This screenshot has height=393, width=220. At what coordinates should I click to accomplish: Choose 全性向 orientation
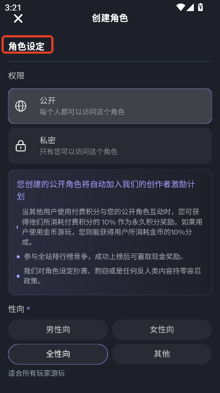pos(58,354)
